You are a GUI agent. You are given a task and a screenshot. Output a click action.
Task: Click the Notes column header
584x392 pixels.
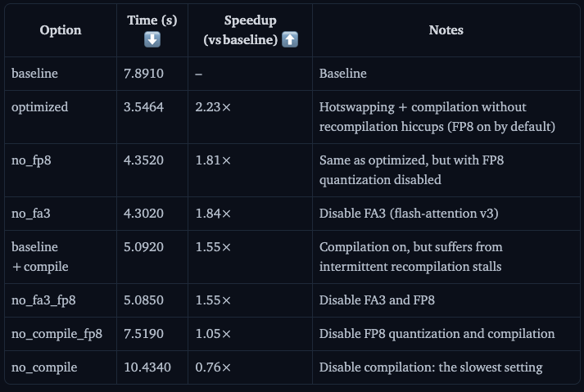pyautogui.click(x=446, y=30)
